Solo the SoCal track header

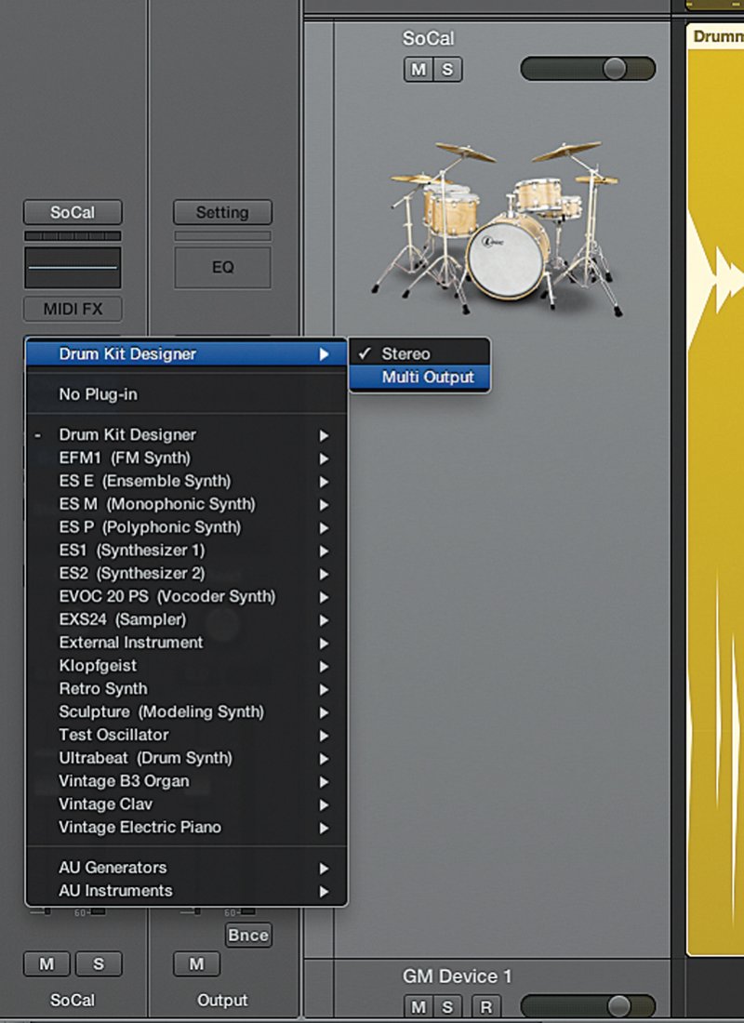447,69
